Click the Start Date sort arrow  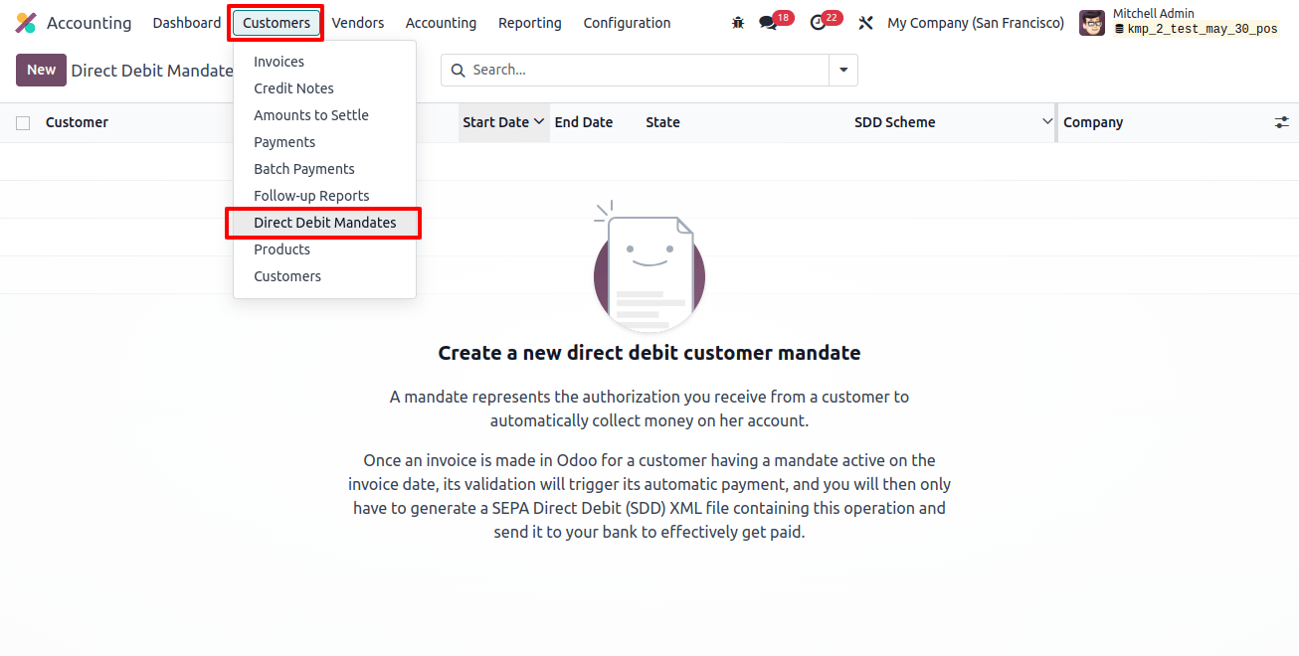(539, 121)
